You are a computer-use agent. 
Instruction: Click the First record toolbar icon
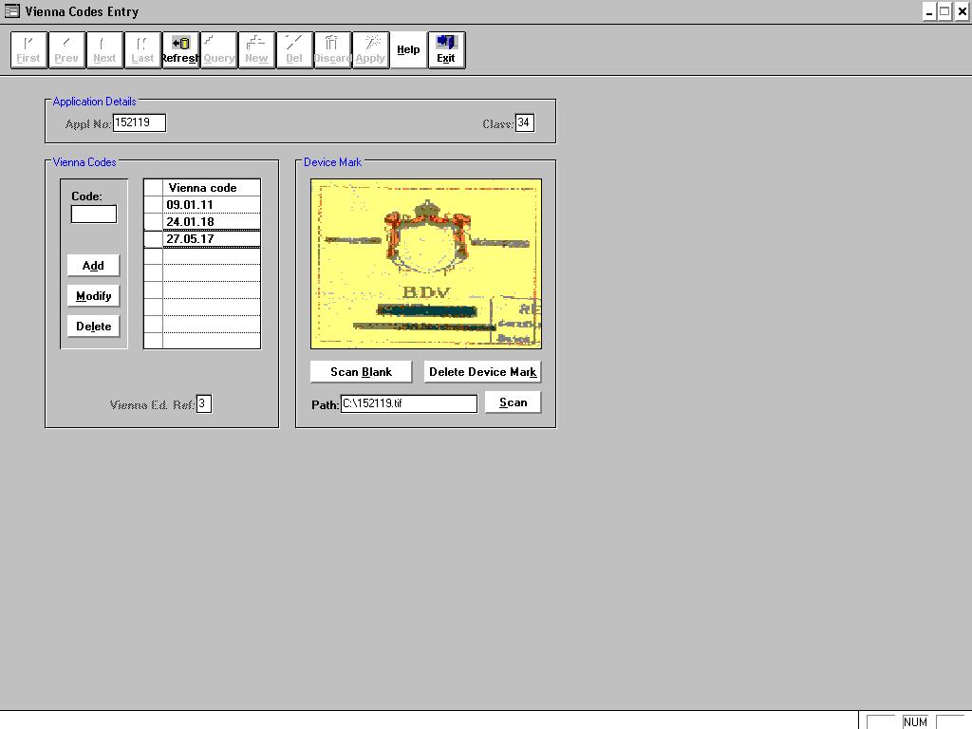28,49
